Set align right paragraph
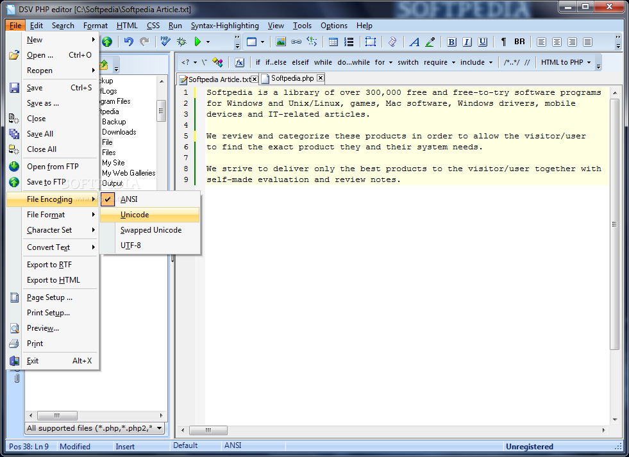The height and width of the screenshot is (457, 629). point(573,42)
